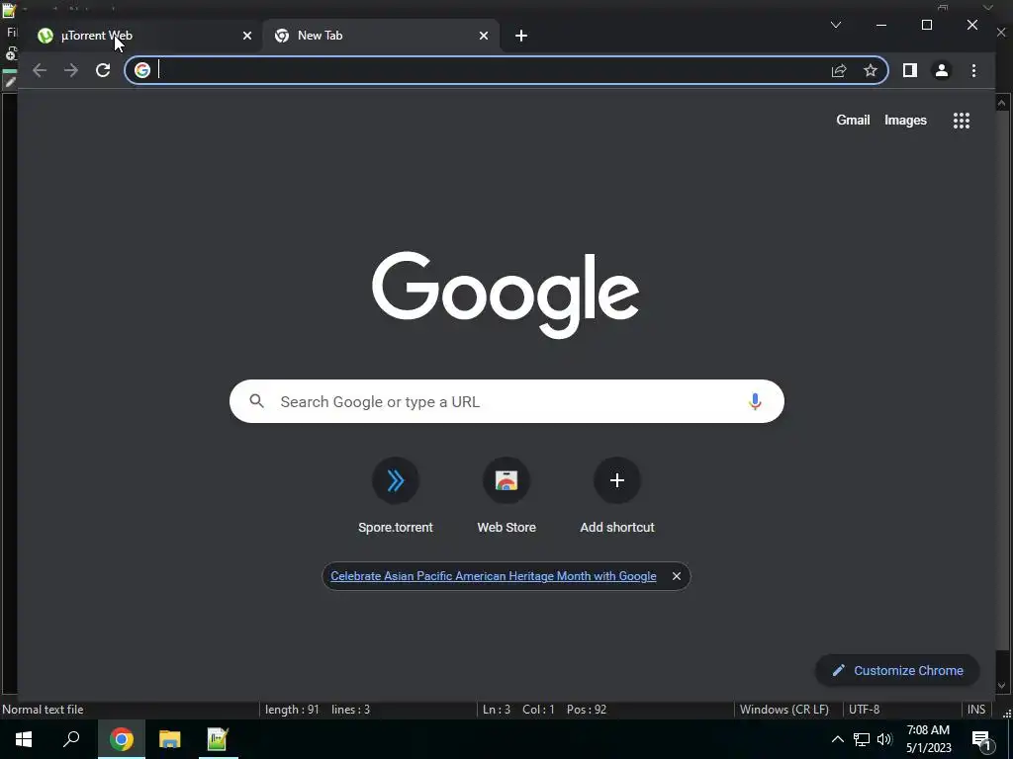This screenshot has height=759, width=1013.
Task: Click Chrome icon in taskbar
Action: (x=122, y=739)
